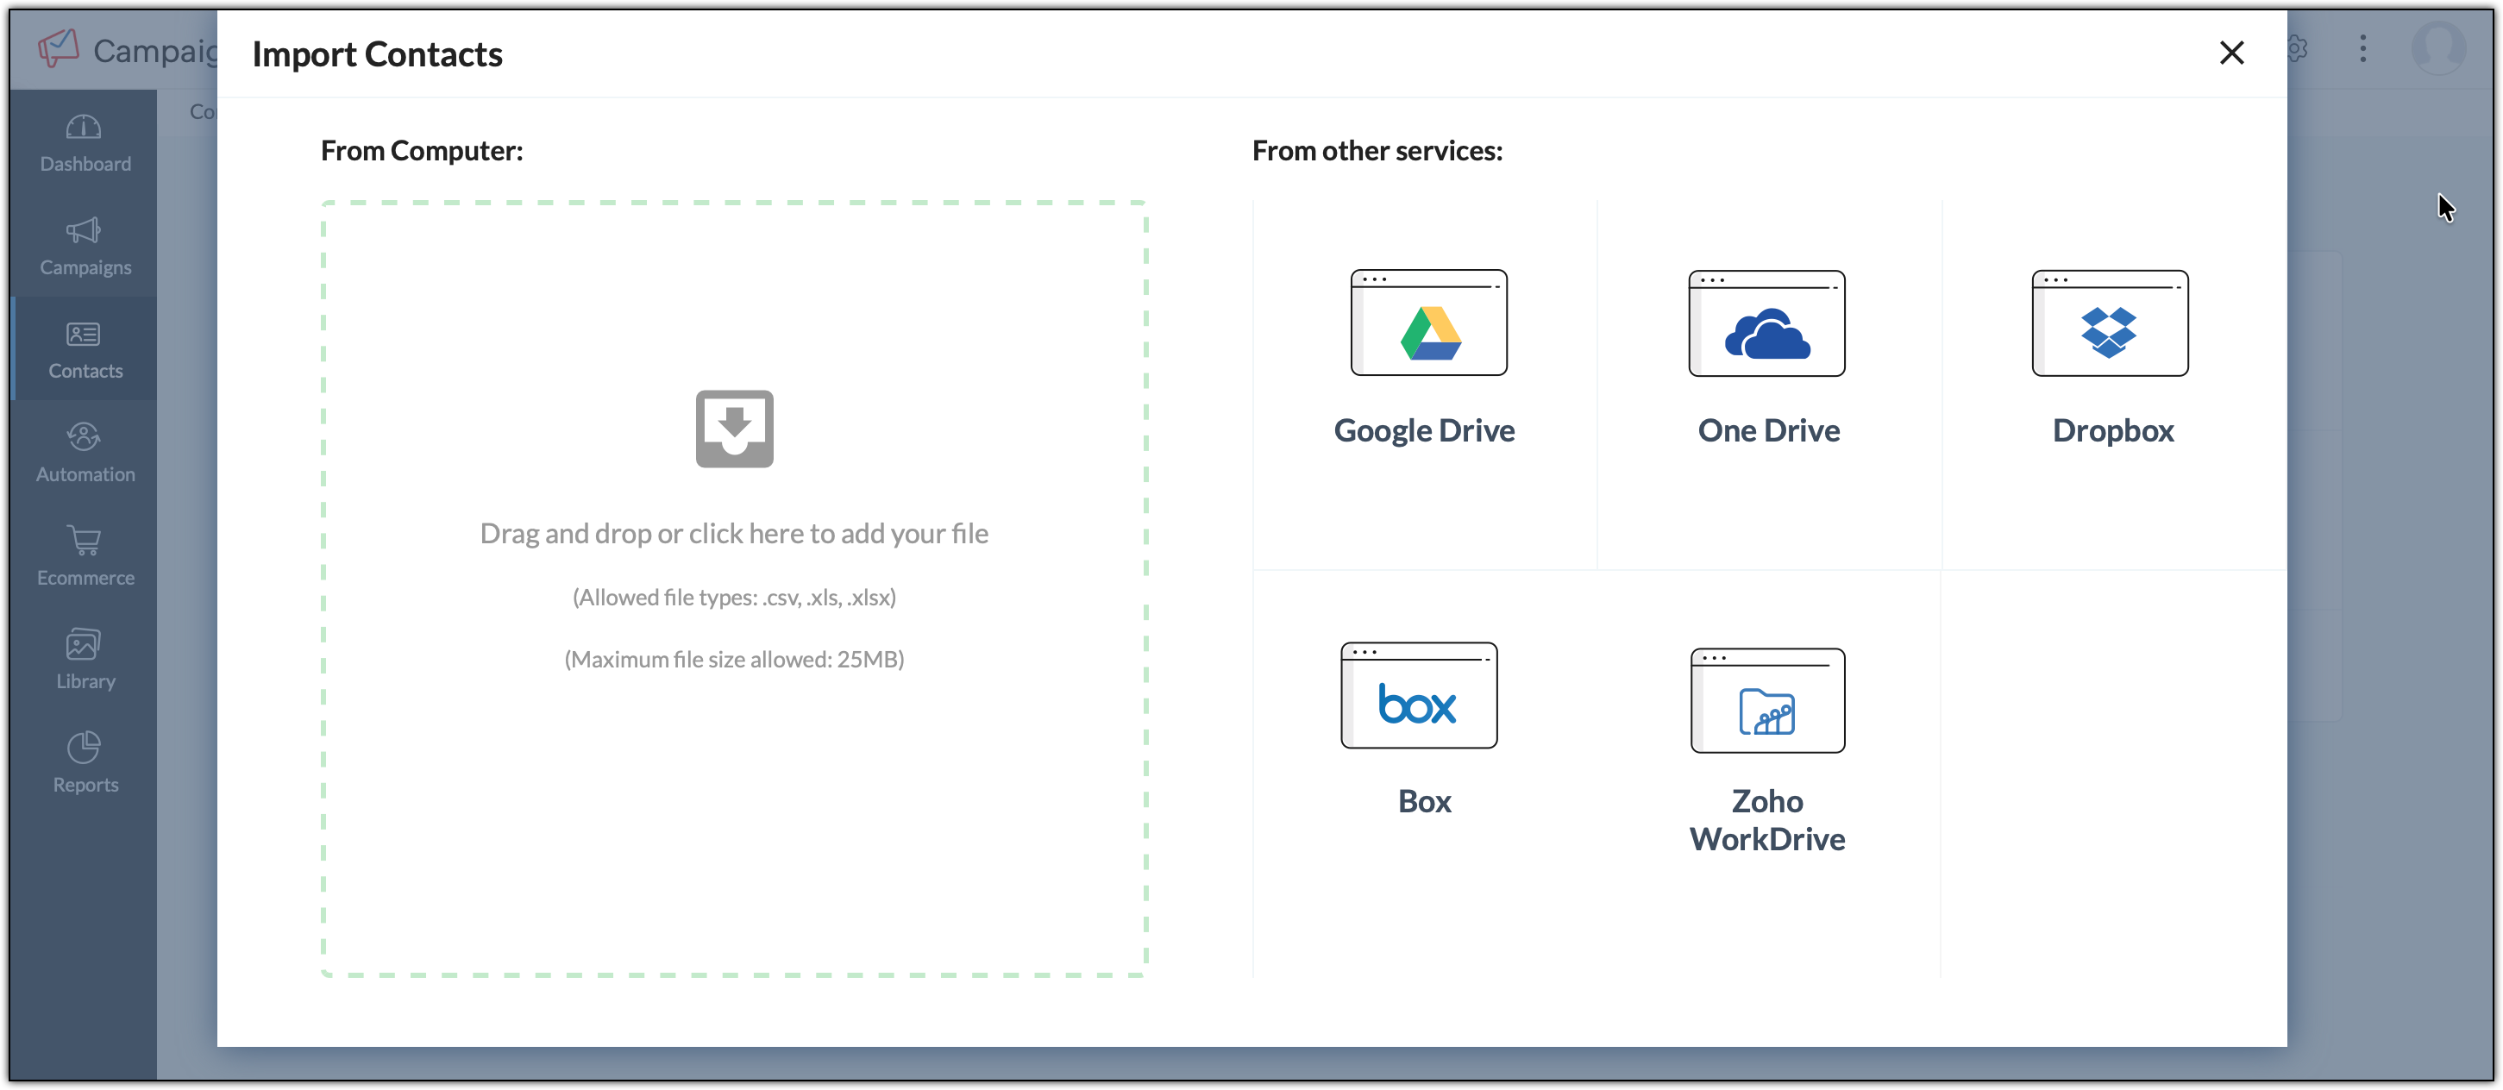Open the Library sidebar item
This screenshot has height=1090, width=2503.
[x=85, y=660]
